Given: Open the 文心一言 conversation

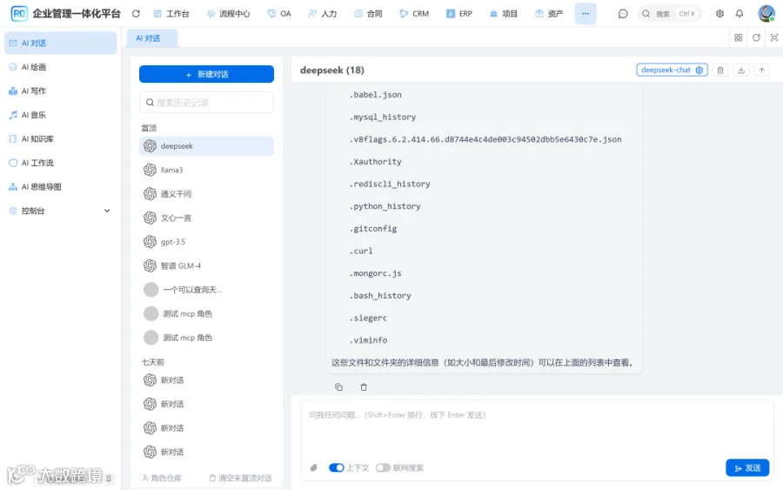Looking at the screenshot, I should click(x=206, y=218).
